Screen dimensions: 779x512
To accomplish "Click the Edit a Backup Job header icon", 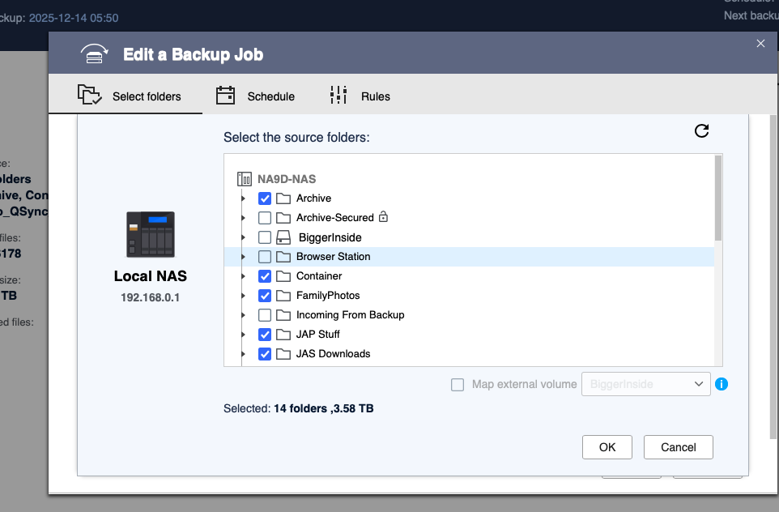I will [x=96, y=54].
